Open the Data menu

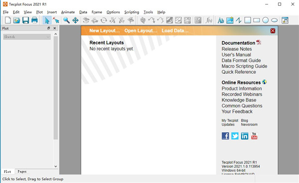tap(83, 12)
